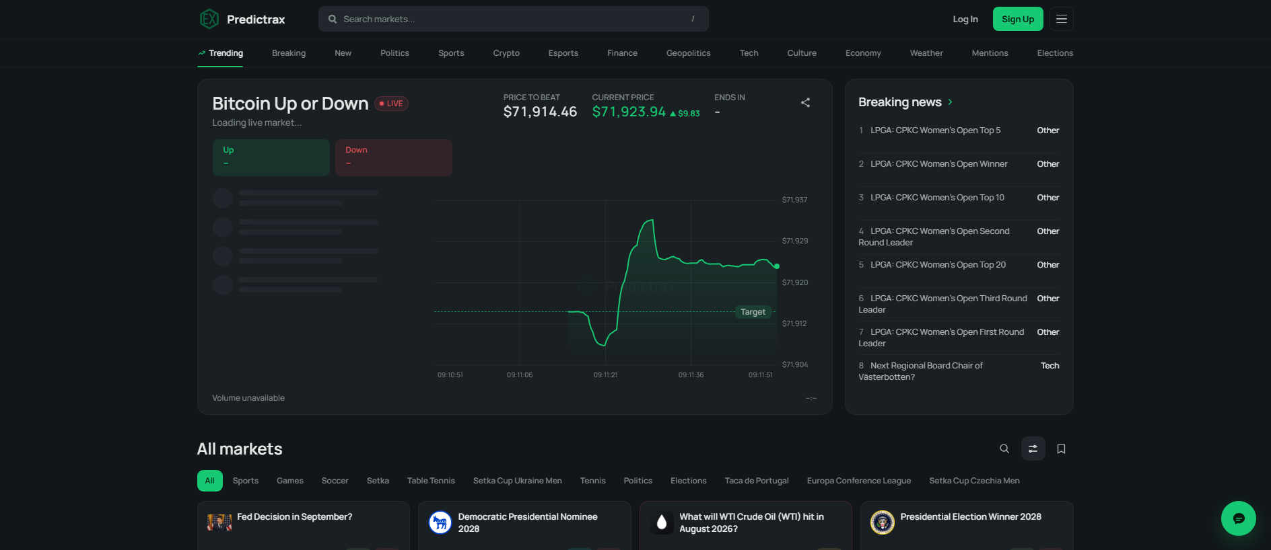Pick the Down outcome button

coord(394,157)
